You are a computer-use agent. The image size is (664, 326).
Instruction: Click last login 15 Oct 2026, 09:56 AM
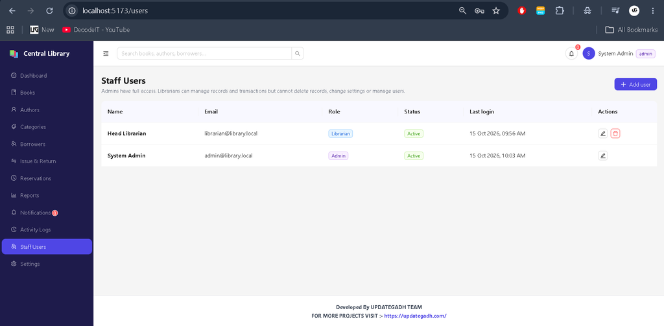[497, 134]
